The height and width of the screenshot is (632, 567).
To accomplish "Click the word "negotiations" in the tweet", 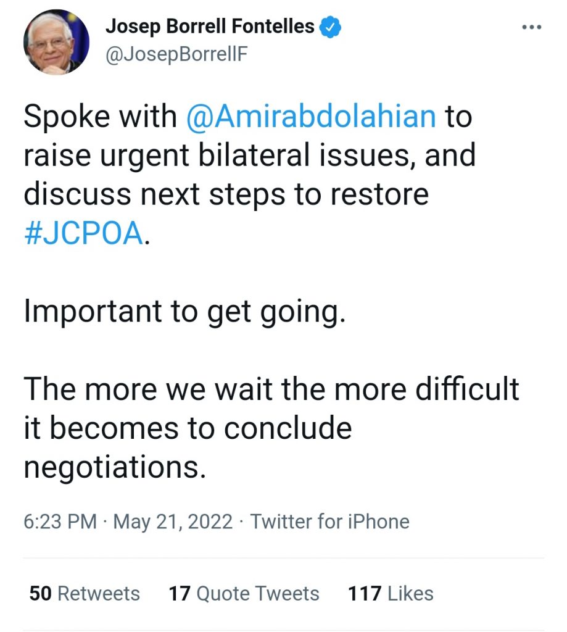I will pyautogui.click(x=114, y=467).
